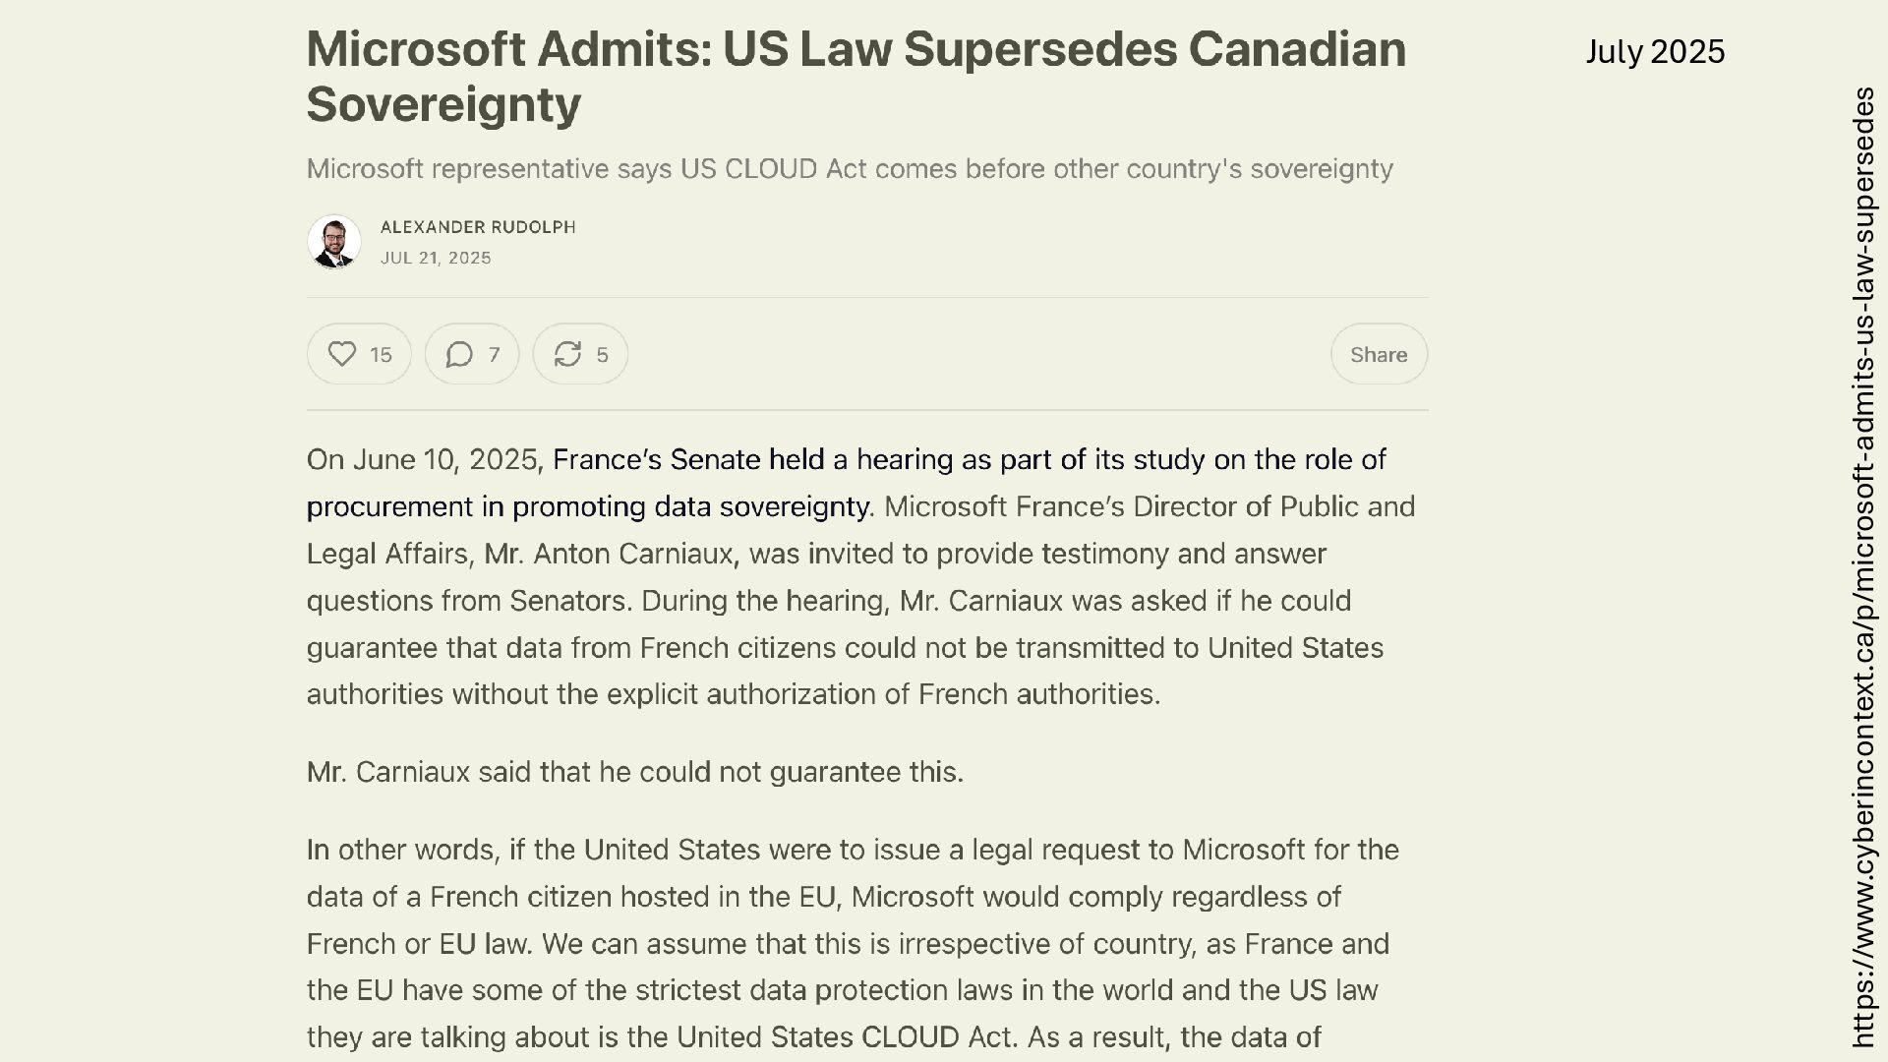The height and width of the screenshot is (1062, 1888).
Task: Click the restack arrows icon
Action: (567, 354)
